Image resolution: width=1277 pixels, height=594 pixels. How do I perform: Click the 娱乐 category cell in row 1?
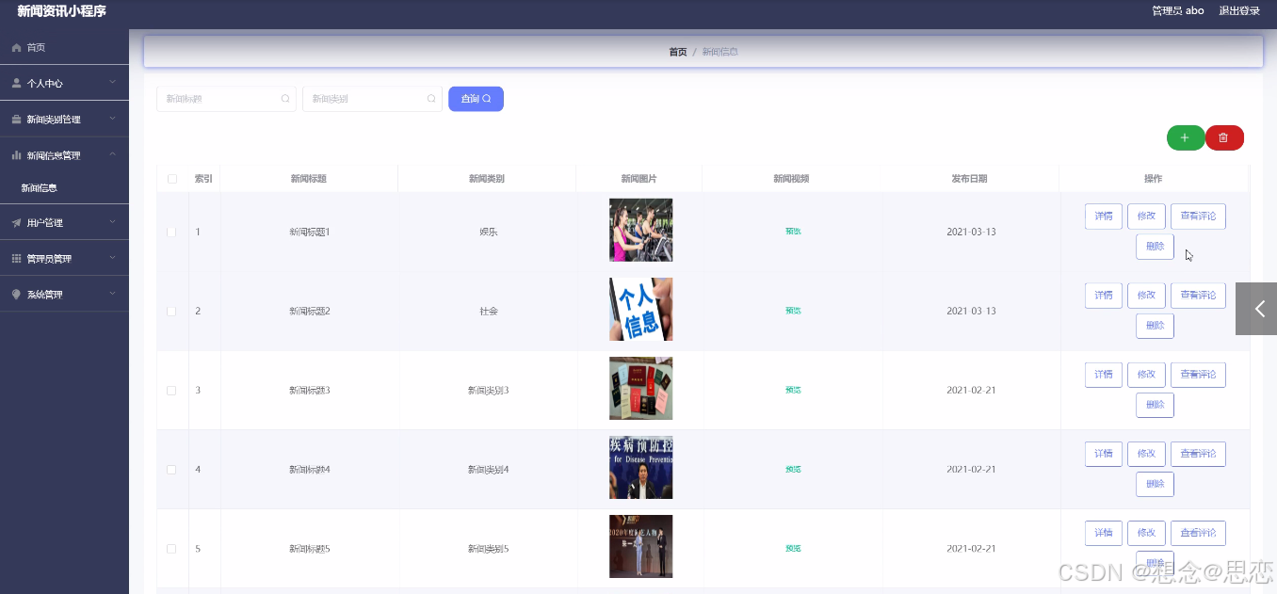tap(488, 232)
